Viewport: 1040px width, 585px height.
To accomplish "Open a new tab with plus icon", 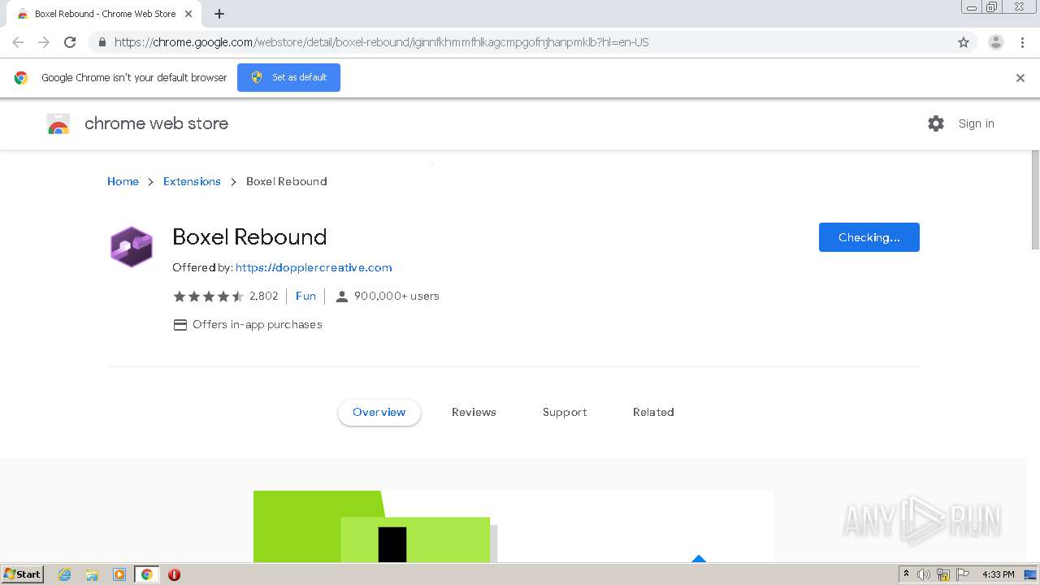I will click(x=219, y=14).
